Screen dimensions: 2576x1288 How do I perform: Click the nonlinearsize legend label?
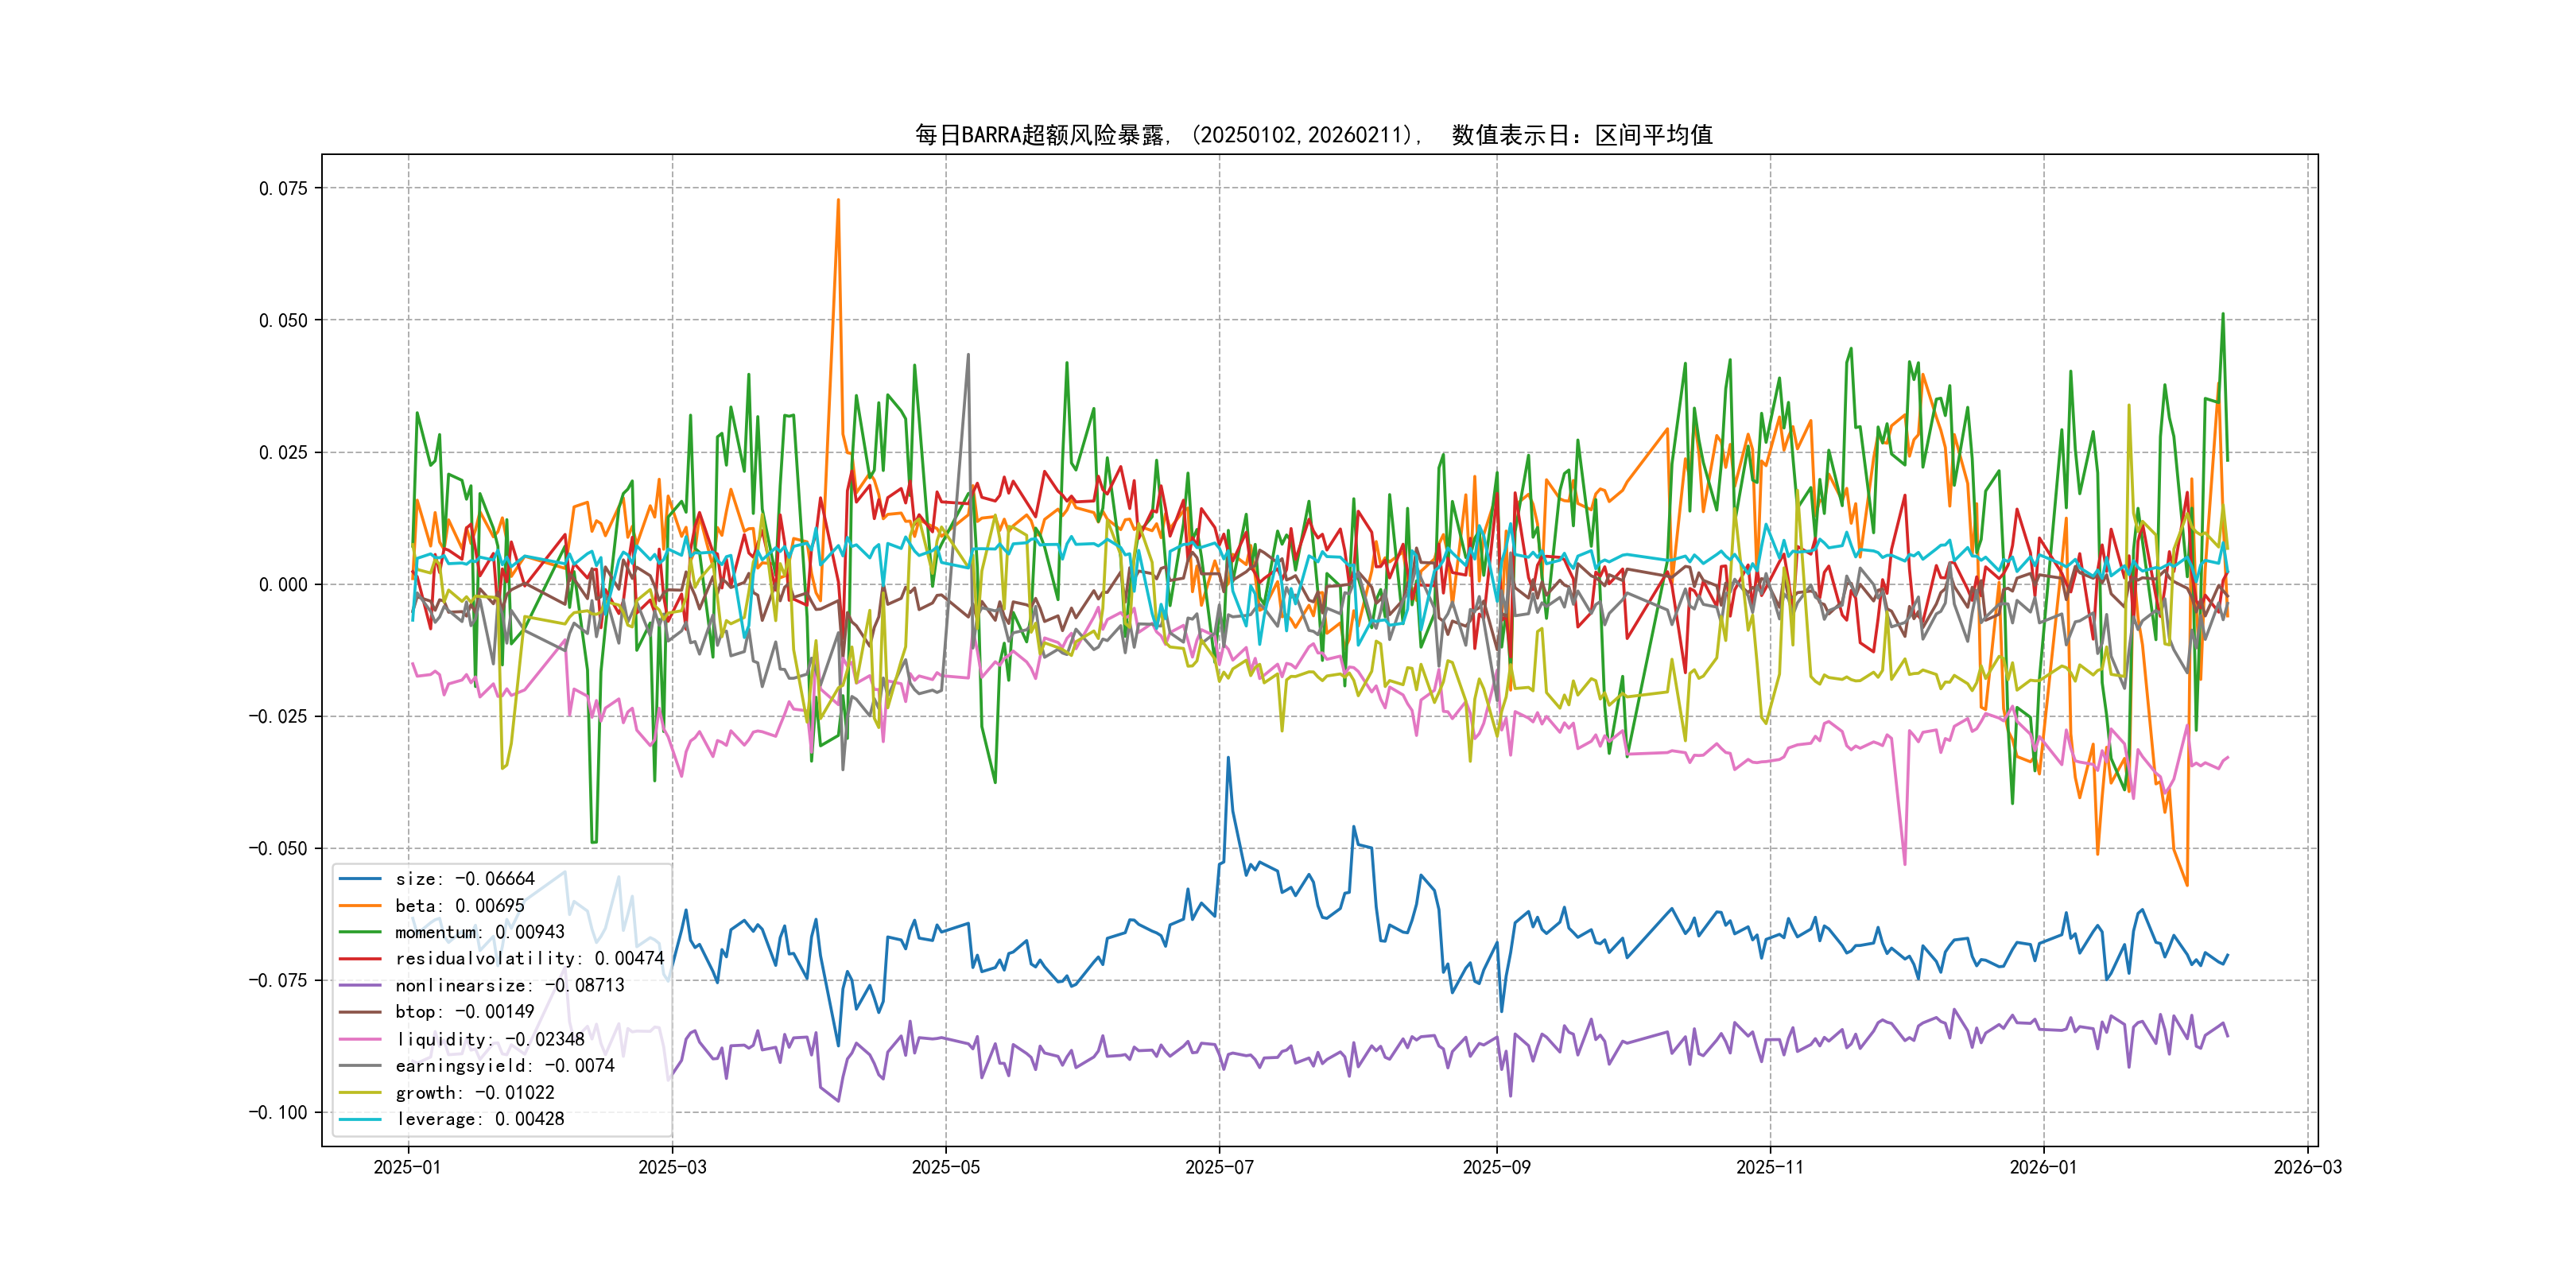pos(509,985)
